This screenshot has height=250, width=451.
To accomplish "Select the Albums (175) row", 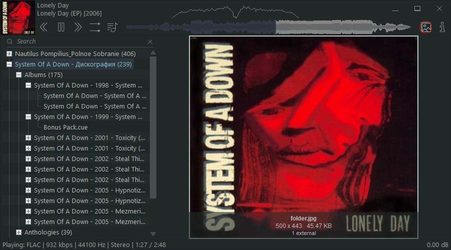I will (x=44, y=75).
